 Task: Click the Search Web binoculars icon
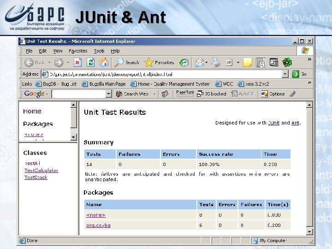coord(119,94)
